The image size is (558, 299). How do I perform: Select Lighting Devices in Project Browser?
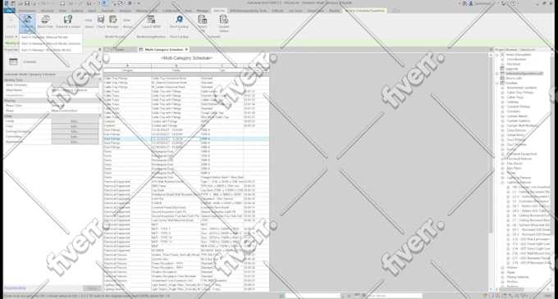click(519, 178)
